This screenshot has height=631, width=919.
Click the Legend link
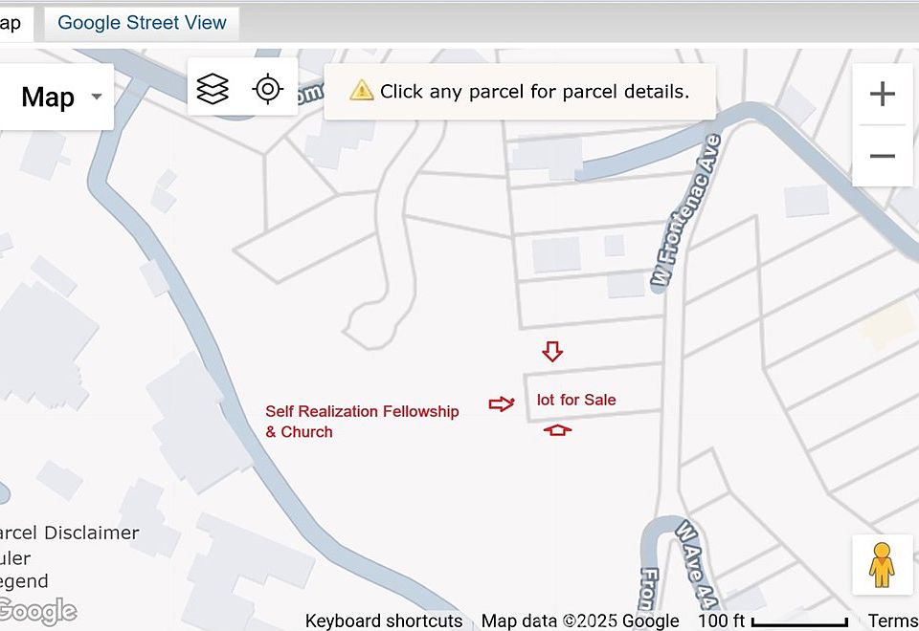23,581
